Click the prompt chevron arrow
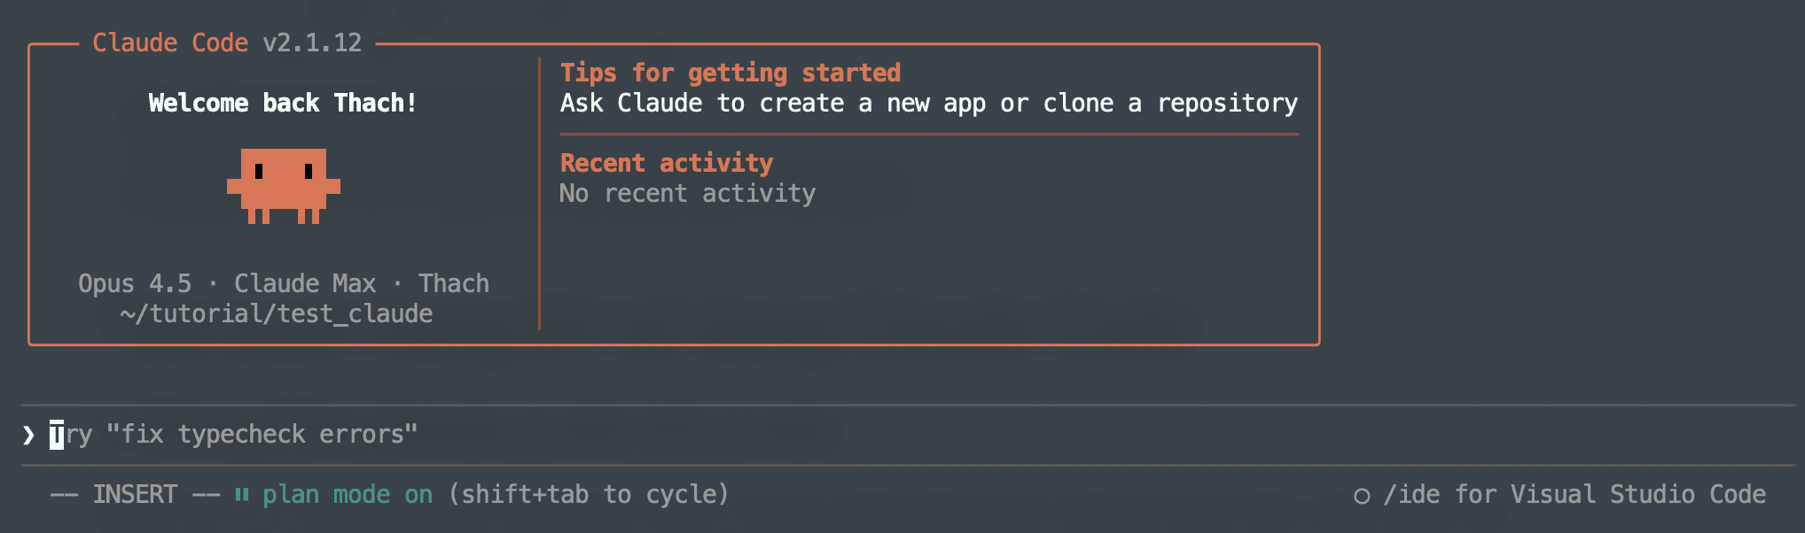Viewport: 1805px width, 533px height. (28, 435)
